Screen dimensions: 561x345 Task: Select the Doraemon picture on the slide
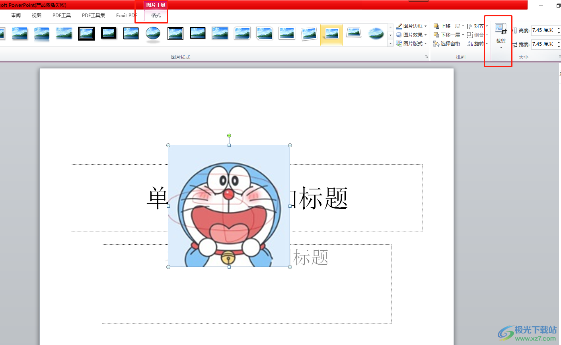coord(229,206)
